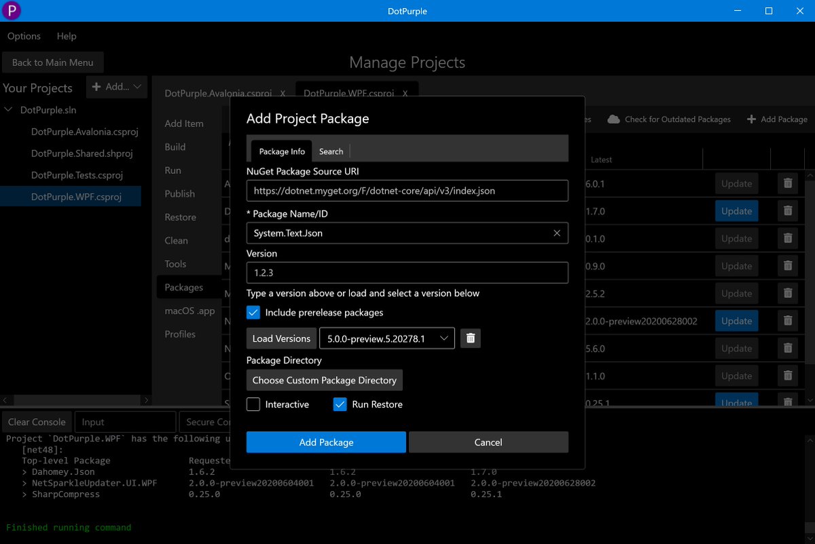Select the Profiles section
The image size is (815, 544).
pyautogui.click(x=180, y=334)
